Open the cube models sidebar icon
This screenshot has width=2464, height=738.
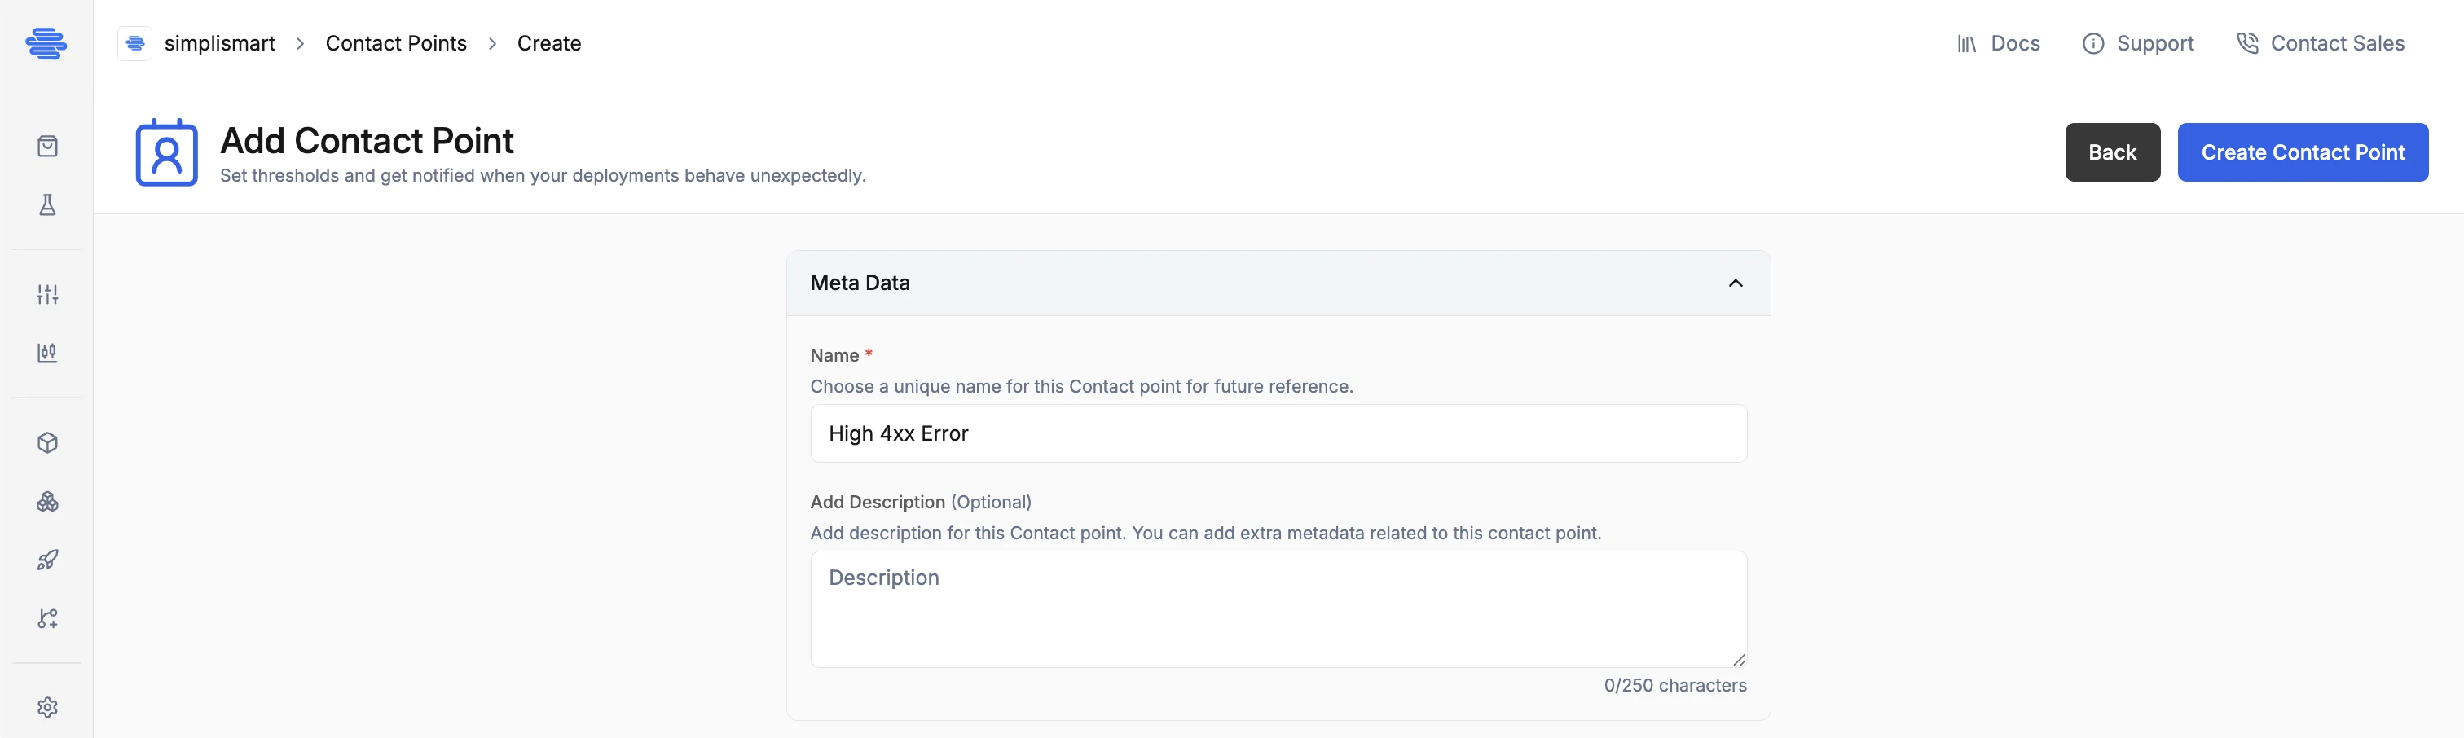click(x=47, y=442)
